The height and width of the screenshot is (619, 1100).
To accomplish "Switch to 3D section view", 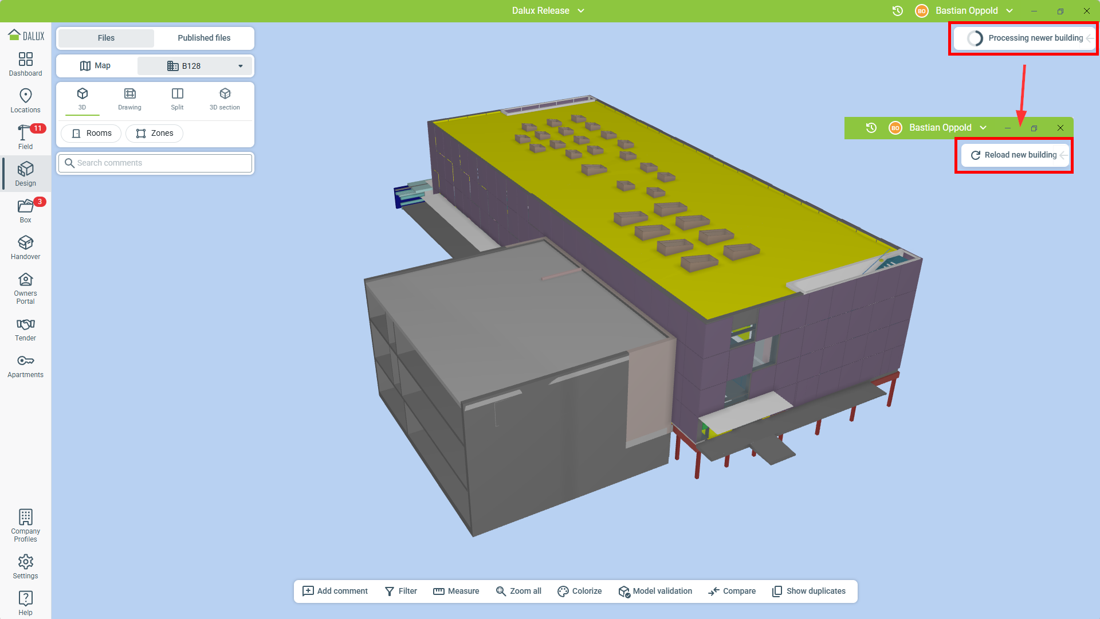I will pyautogui.click(x=225, y=99).
